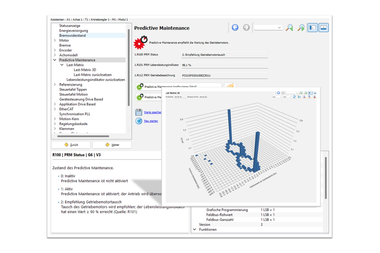Image resolution: width=380 pixels, height=253 pixels.
Task: Select Steuertafel Motion in the tree
Action: coord(74,95)
